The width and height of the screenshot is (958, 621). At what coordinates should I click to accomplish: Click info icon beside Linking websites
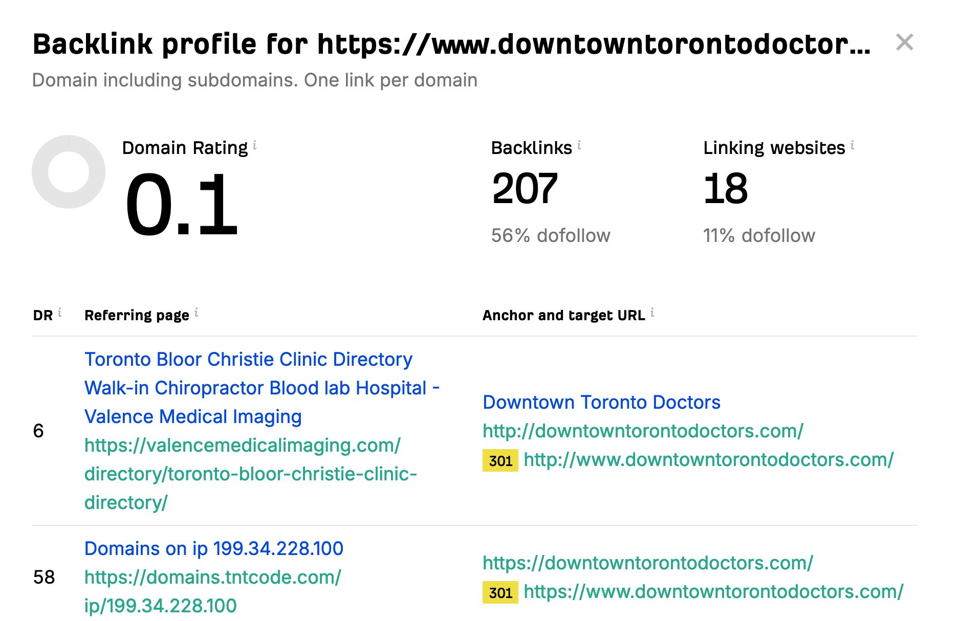click(x=852, y=146)
